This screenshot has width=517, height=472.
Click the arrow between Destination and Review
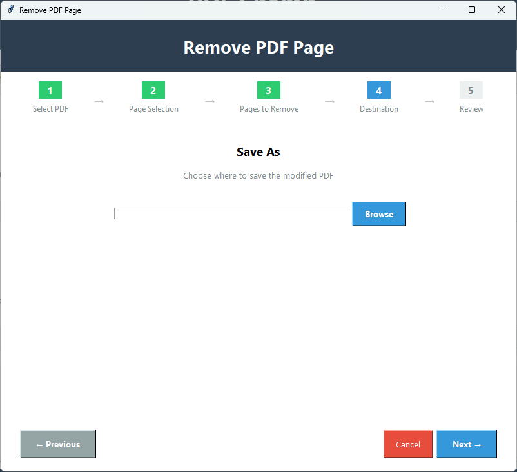[x=430, y=101]
